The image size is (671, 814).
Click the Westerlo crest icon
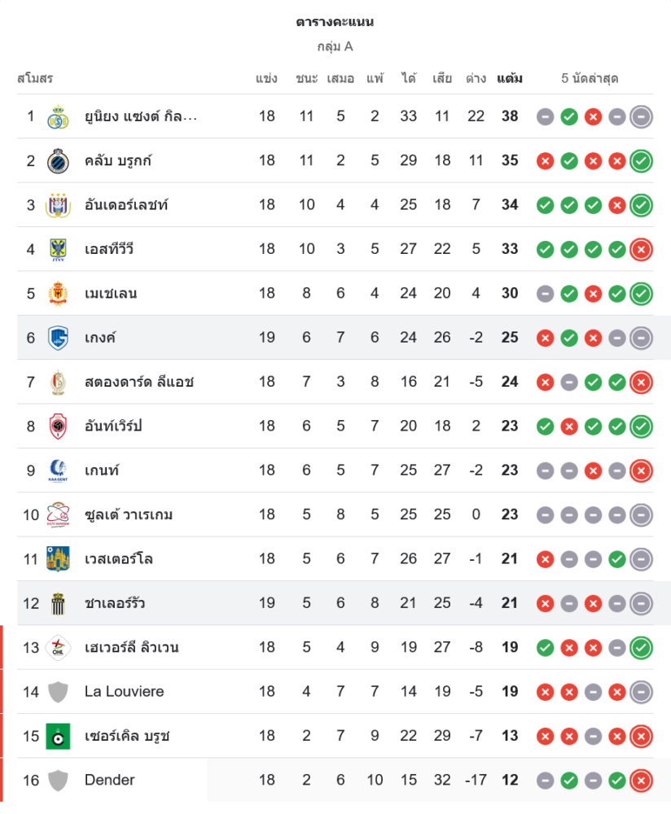(57, 559)
